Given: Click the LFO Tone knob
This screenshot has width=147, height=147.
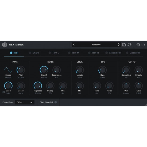Looking at the screenshot, I should pyautogui.click(x=97, y=86).
